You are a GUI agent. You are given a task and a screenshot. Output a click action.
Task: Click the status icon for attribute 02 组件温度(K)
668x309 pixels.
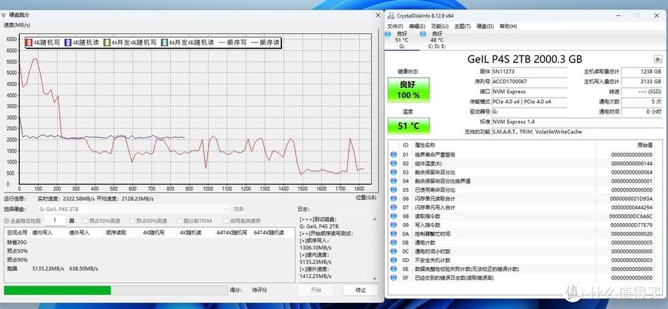click(x=393, y=164)
